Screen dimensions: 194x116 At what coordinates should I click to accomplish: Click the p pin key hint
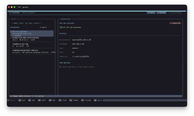22,100
